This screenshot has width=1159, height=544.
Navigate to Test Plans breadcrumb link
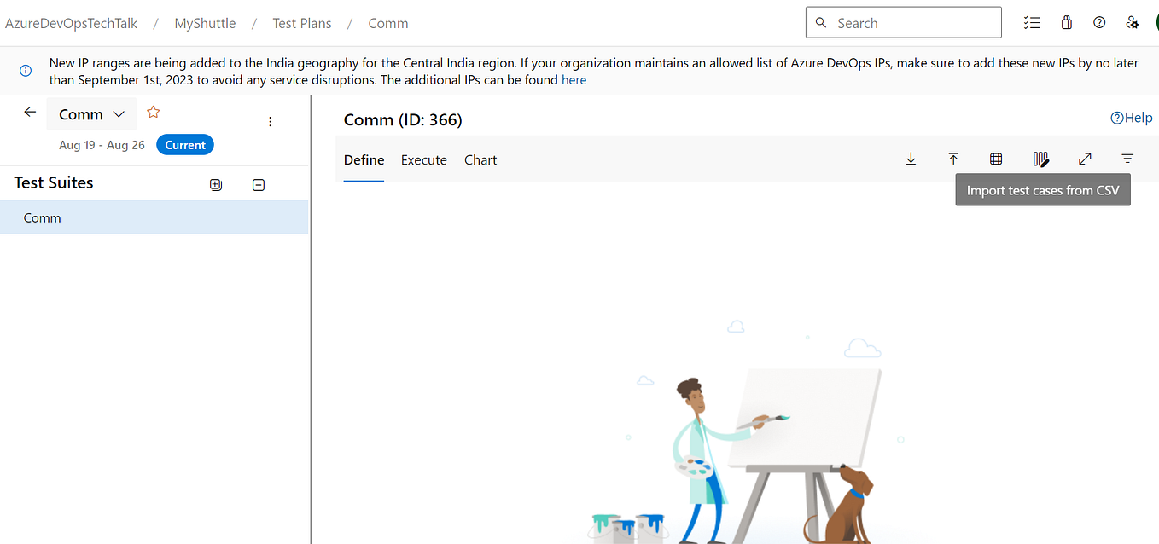click(x=301, y=23)
